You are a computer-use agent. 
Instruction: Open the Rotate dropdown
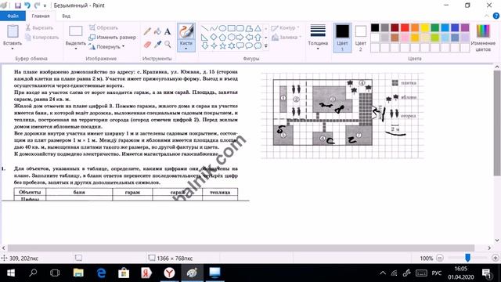click(107, 47)
